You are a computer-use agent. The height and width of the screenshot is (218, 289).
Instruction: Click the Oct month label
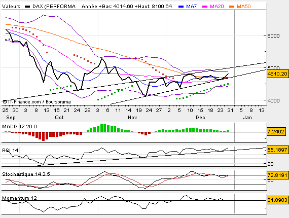tap(59, 118)
